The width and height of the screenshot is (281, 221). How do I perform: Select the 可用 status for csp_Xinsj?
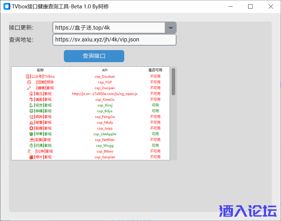(155, 105)
